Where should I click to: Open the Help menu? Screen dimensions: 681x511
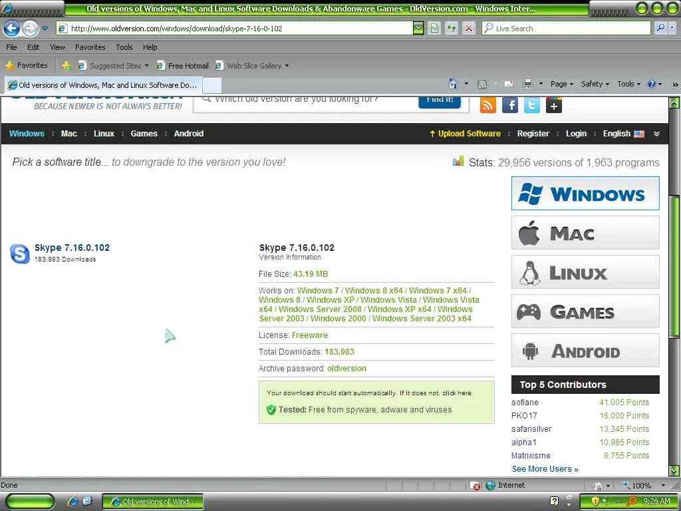tap(150, 47)
